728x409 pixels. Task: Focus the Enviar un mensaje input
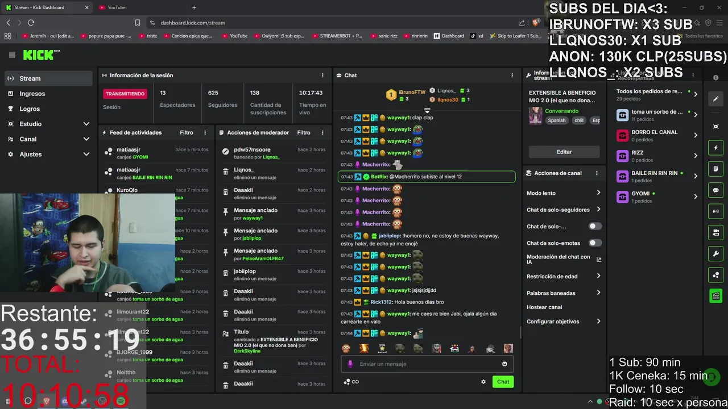(427, 364)
